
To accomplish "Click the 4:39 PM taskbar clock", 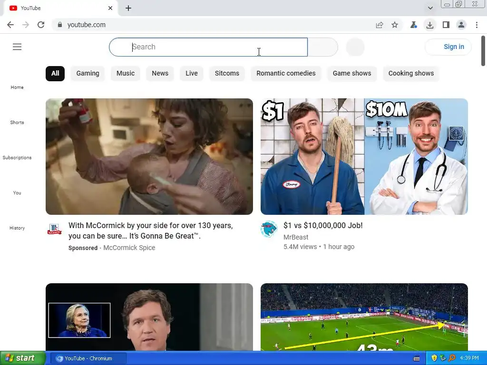I will pos(469,358).
